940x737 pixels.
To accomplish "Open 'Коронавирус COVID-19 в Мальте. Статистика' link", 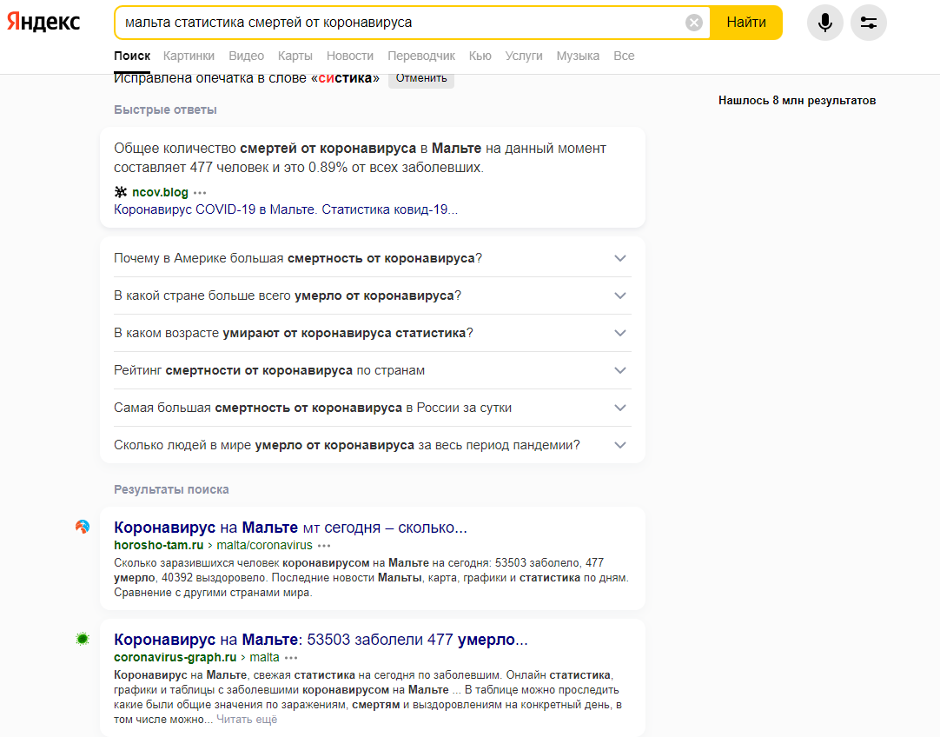I will [x=286, y=209].
